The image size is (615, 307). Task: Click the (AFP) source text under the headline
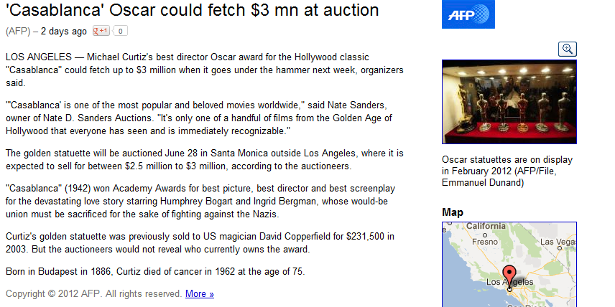pyautogui.click(x=18, y=32)
